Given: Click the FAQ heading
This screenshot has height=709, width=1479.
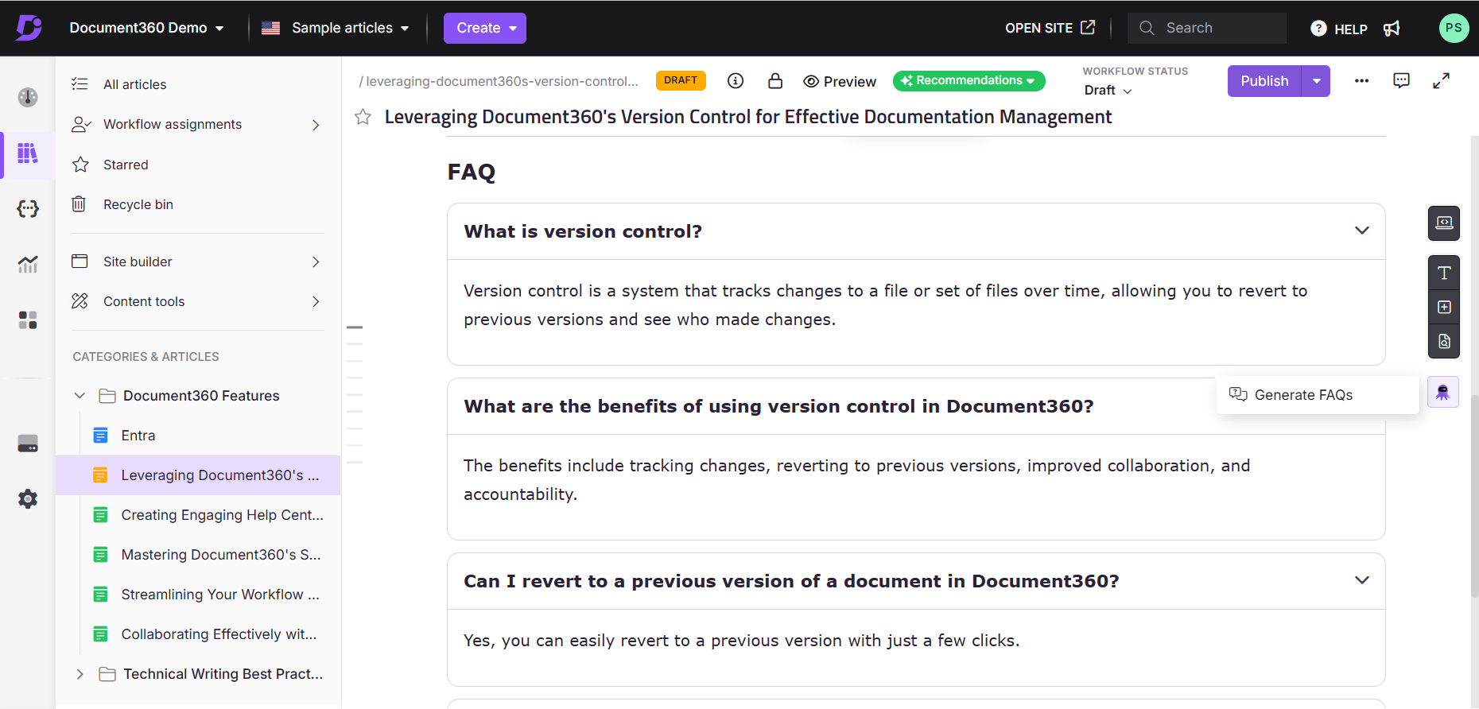Looking at the screenshot, I should (472, 172).
